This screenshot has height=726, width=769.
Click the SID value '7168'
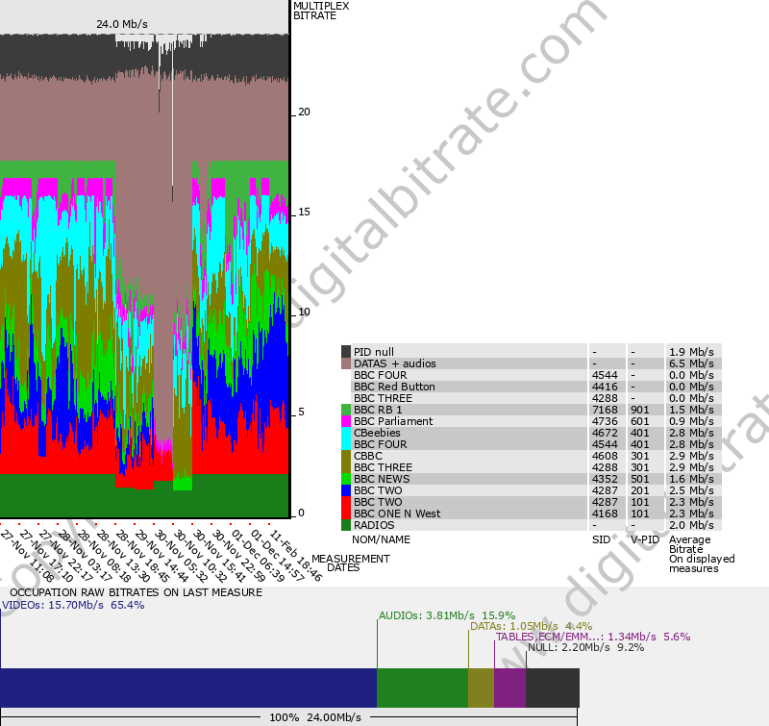click(x=605, y=410)
